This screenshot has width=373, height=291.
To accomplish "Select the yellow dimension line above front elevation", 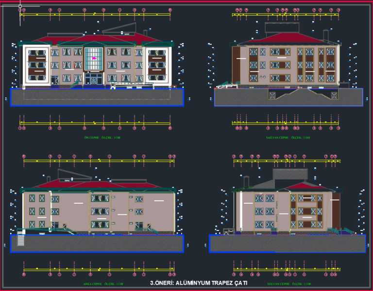I will pos(95,15).
